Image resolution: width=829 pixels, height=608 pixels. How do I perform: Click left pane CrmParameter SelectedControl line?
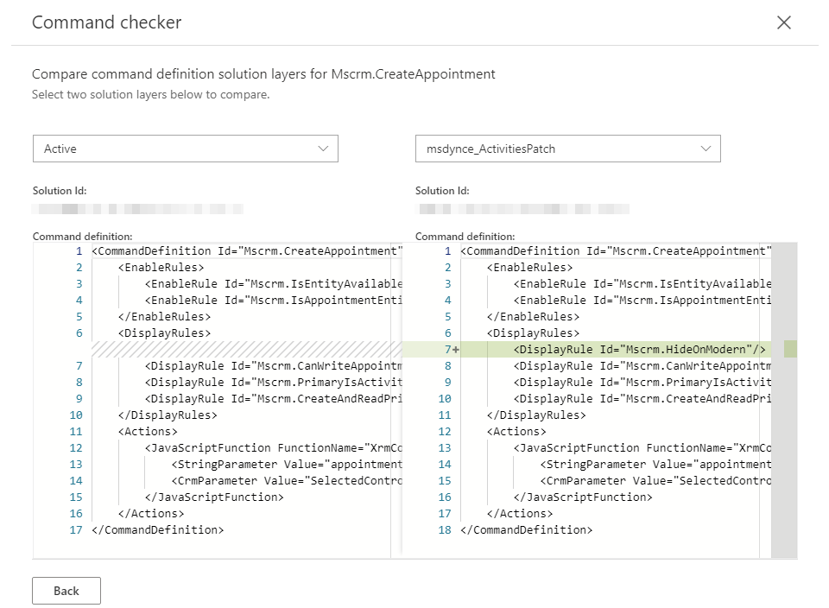pos(286,480)
